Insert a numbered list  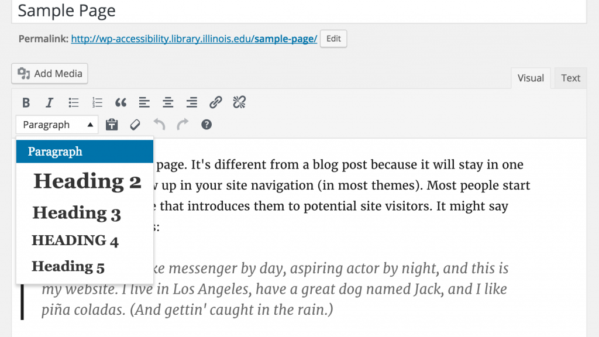coord(97,102)
